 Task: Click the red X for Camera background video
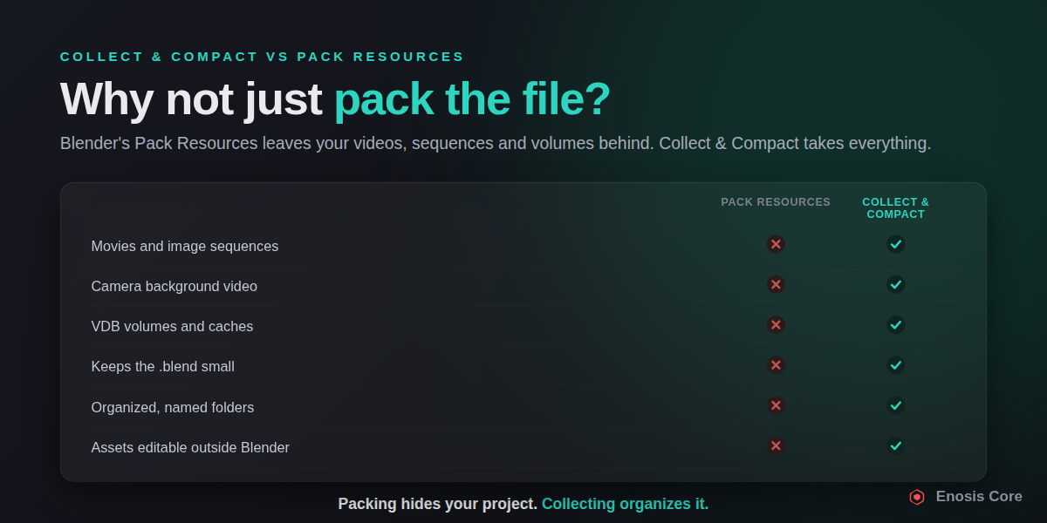click(776, 284)
